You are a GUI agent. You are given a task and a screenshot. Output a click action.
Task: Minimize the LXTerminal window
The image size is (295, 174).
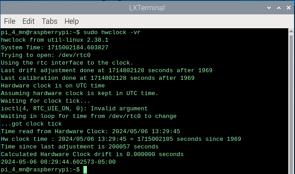tap(269, 8)
